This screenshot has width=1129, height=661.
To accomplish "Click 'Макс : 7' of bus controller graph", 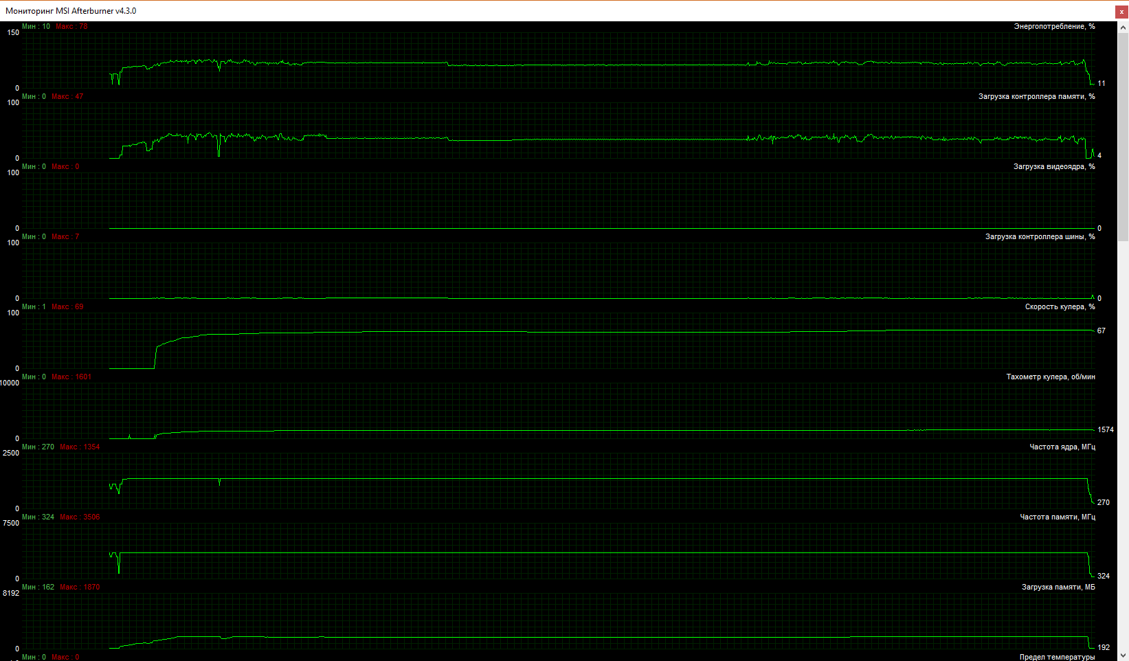I will 65,236.
